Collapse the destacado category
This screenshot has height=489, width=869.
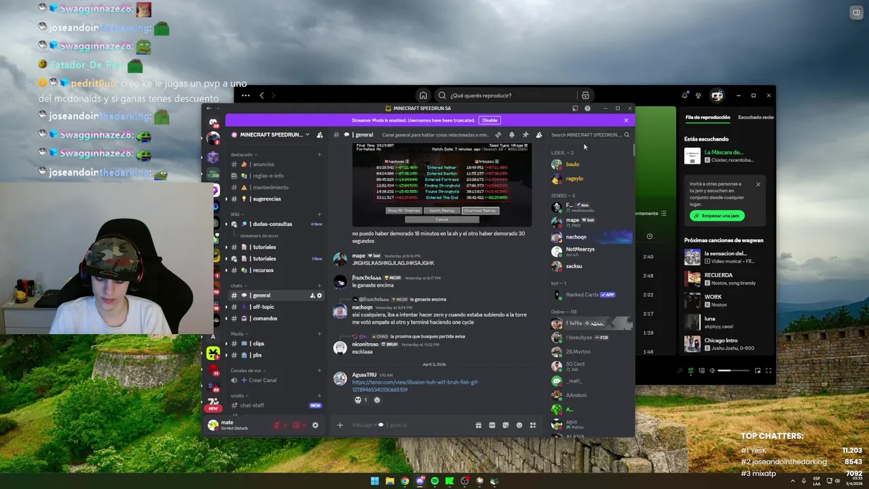pos(244,155)
